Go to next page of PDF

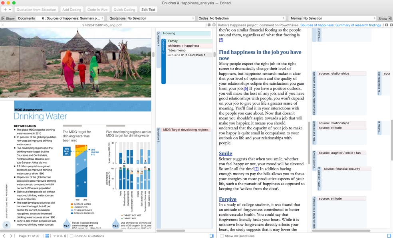click(11, 236)
